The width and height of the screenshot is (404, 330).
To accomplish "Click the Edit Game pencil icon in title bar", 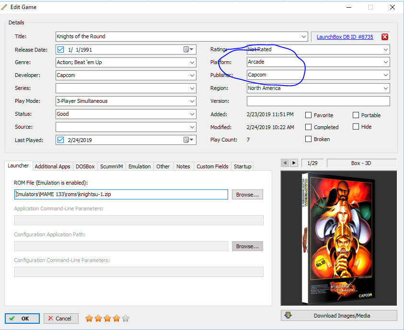I will [x=4, y=7].
